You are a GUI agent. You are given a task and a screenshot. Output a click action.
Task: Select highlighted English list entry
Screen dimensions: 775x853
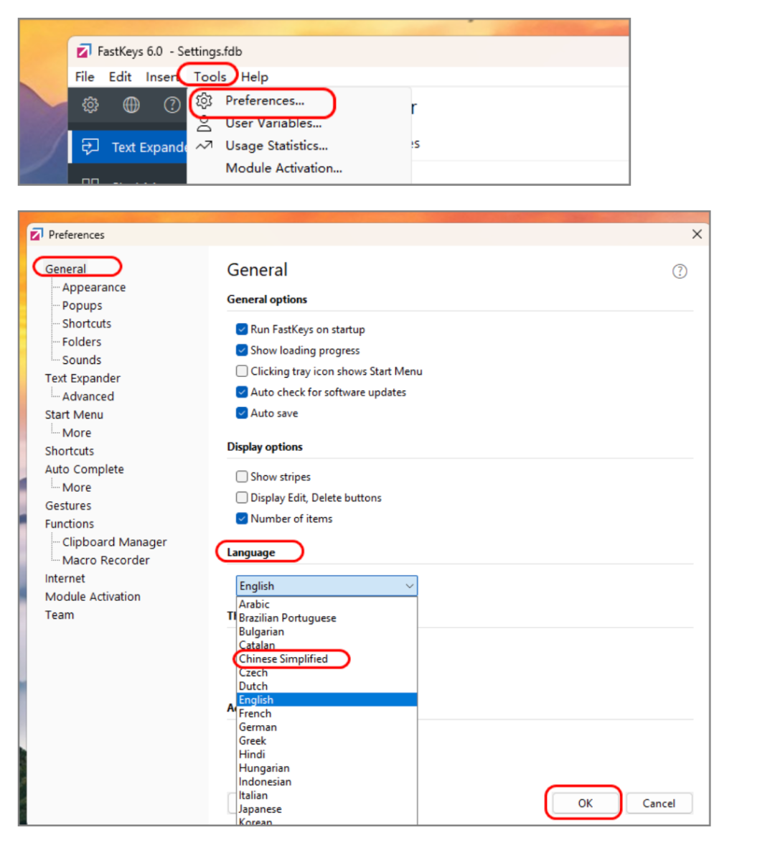coord(327,699)
